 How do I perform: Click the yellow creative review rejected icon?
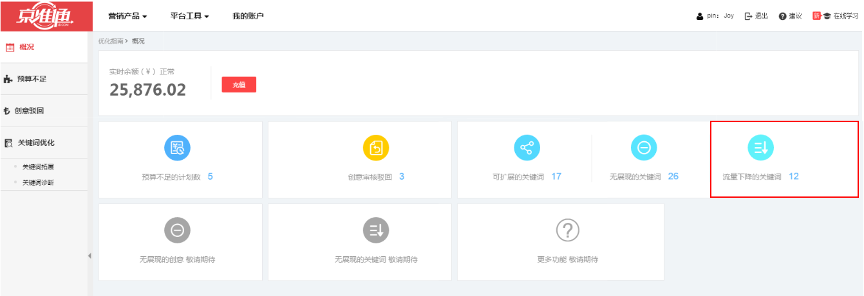tap(376, 148)
